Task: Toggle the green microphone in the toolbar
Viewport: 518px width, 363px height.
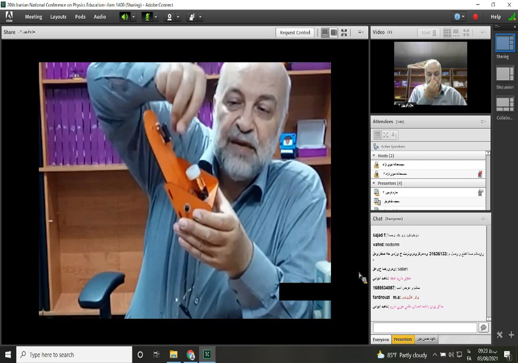Action: tap(147, 17)
